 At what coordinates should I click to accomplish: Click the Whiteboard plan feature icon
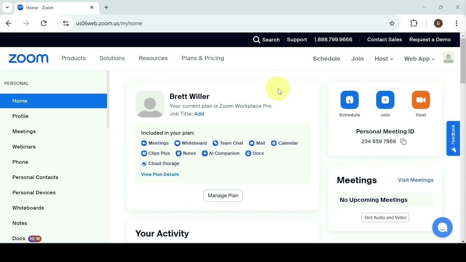[177, 143]
